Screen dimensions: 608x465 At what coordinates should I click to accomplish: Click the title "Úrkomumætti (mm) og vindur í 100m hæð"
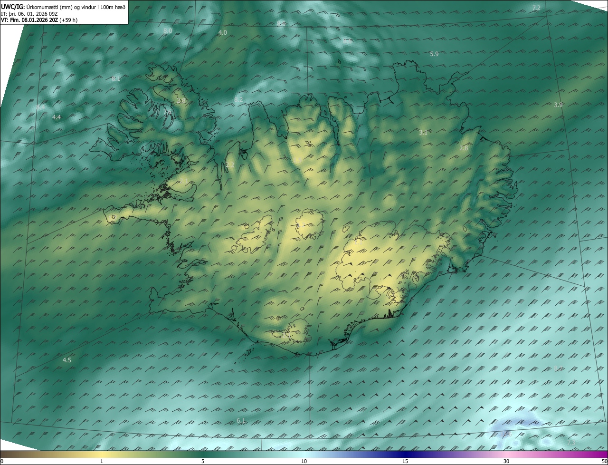pyautogui.click(x=76, y=6)
